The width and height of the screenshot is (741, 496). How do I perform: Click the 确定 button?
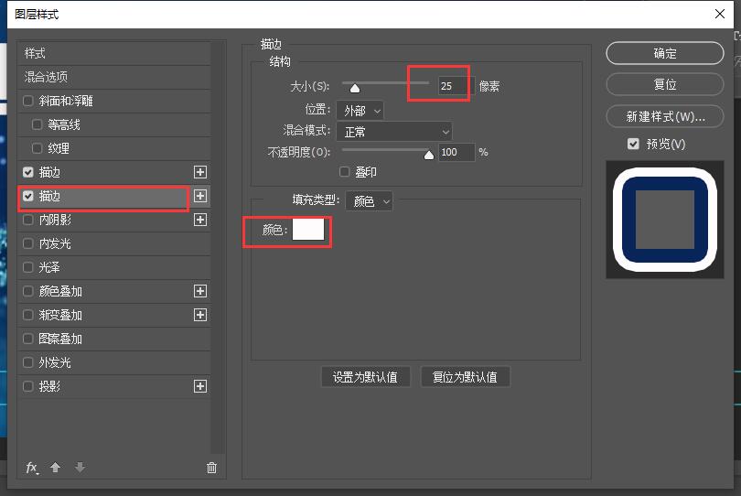[665, 53]
